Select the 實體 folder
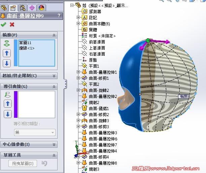The height and width of the screenshot is (173, 206). (x=93, y=30)
